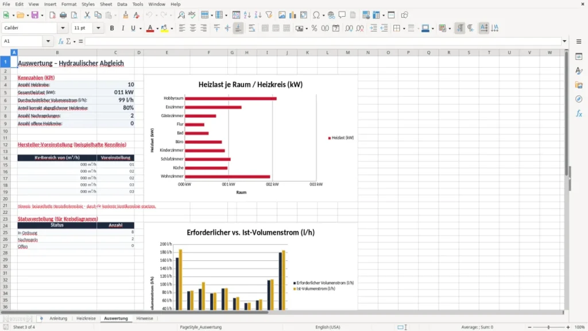This screenshot has width=588, height=331.
Task: Toggle Align Right
Action: click(x=204, y=28)
